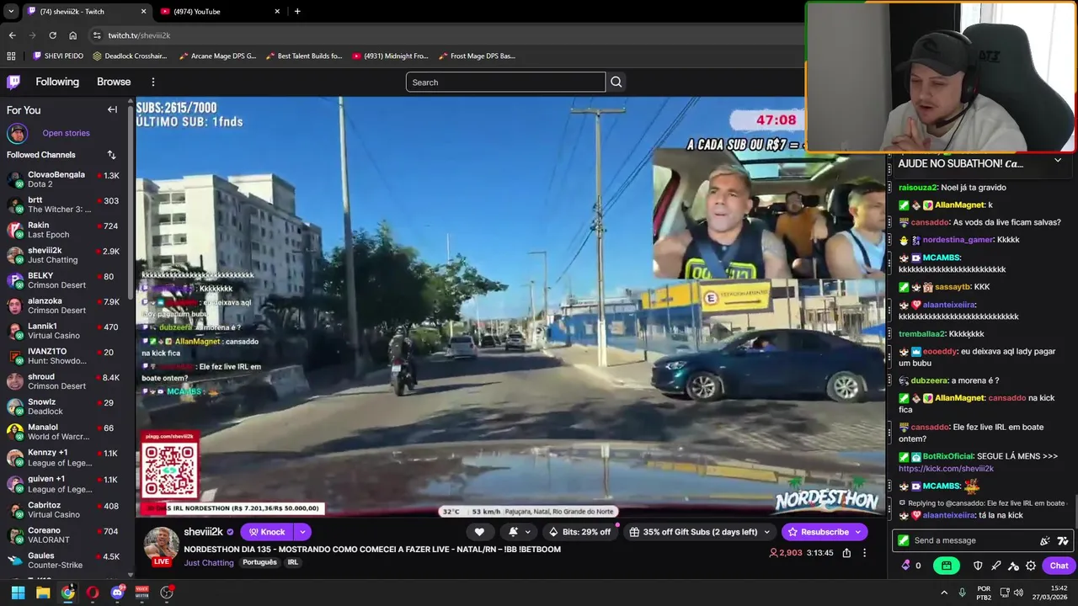Viewport: 1078px width, 606px height.
Task: Collapse the For You sidebar
Action: click(112, 109)
